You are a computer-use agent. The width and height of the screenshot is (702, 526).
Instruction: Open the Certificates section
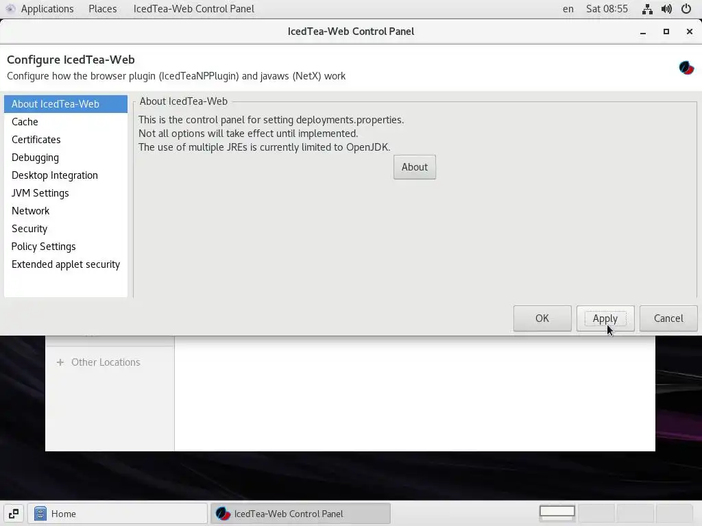[66, 140]
